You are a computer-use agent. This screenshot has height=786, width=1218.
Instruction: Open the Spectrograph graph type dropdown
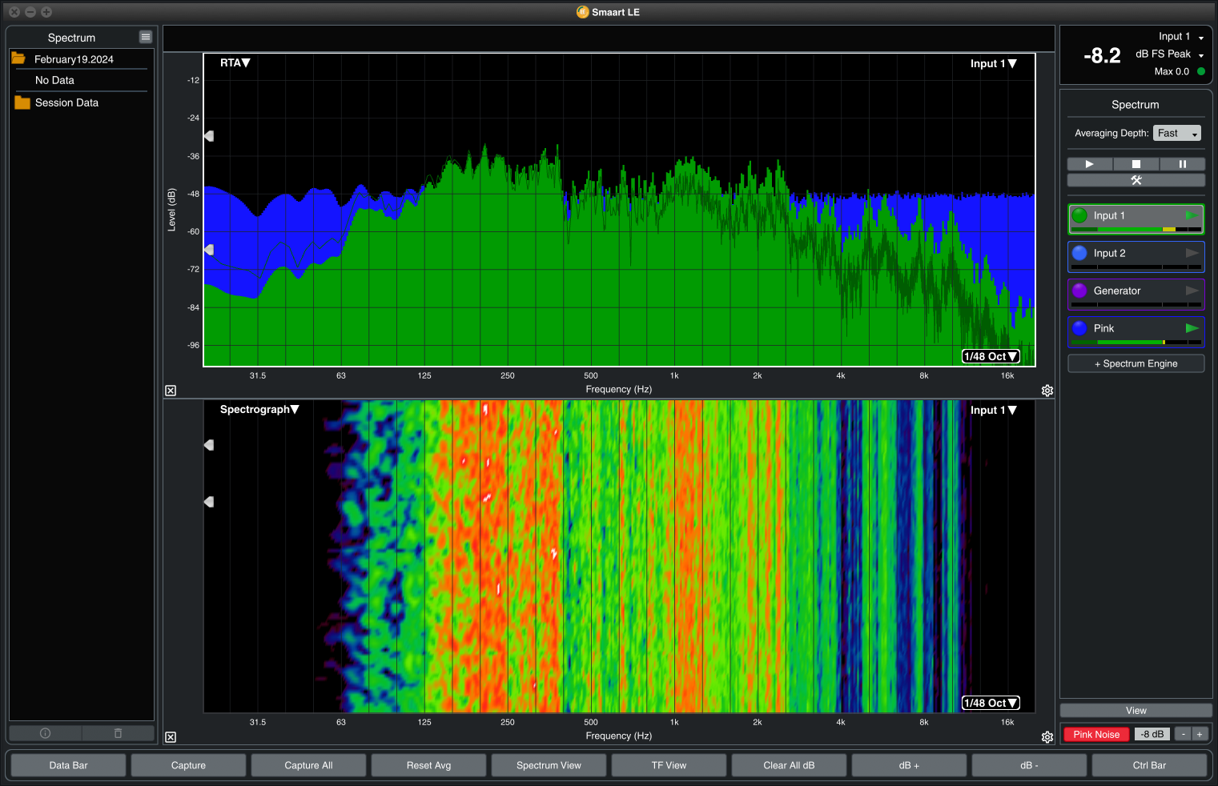point(259,409)
